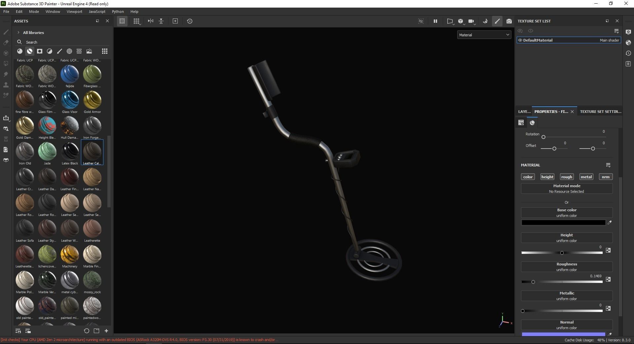Select the Smudge tool
This screenshot has width=634, height=344.
pos(6,74)
